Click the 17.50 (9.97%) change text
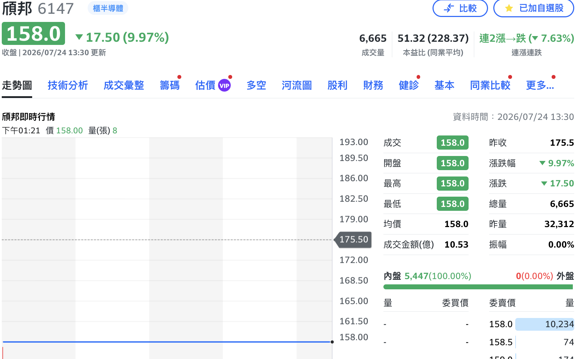The image size is (576, 359). pos(122,37)
